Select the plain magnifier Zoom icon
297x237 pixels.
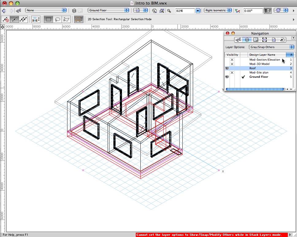(x=169, y=11)
